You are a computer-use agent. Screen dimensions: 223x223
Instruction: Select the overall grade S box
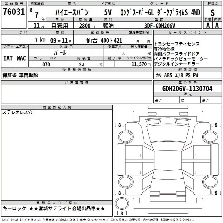pyautogui.click(x=212, y=13)
